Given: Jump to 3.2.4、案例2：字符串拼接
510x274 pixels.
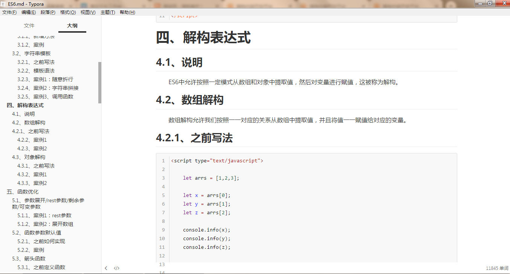Looking at the screenshot, I should 48,88.
